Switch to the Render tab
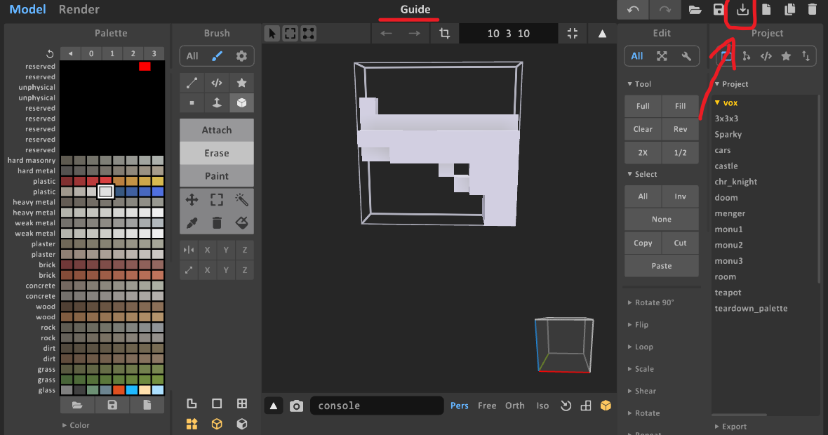The width and height of the screenshot is (828, 435). tap(79, 10)
